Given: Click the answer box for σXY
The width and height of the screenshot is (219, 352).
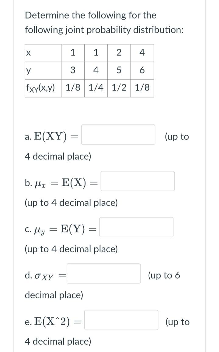Looking at the screenshot, I should coord(103,274).
